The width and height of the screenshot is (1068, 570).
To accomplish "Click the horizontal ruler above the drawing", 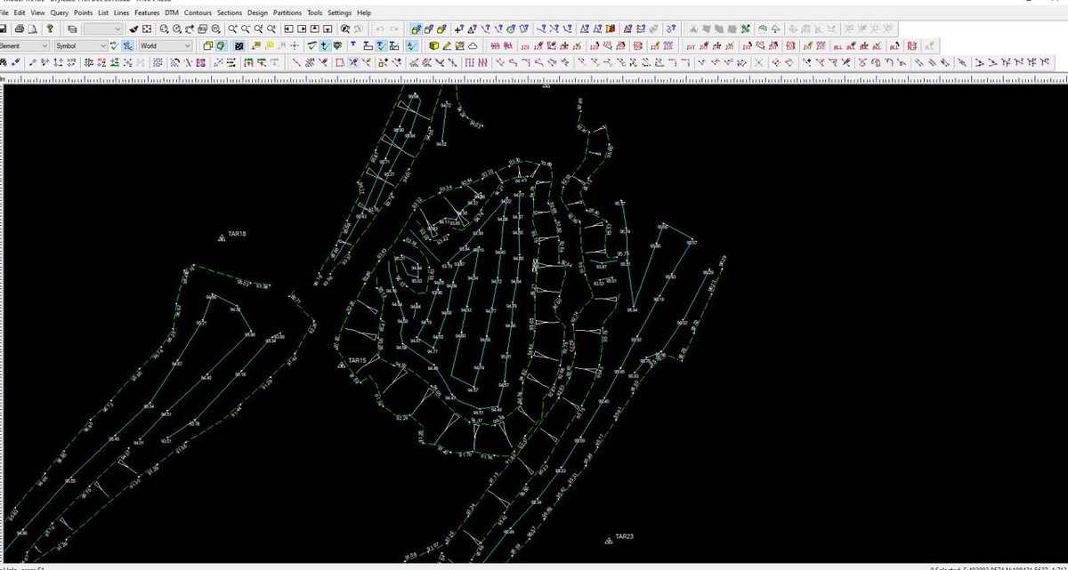I will pyautogui.click(x=534, y=79).
